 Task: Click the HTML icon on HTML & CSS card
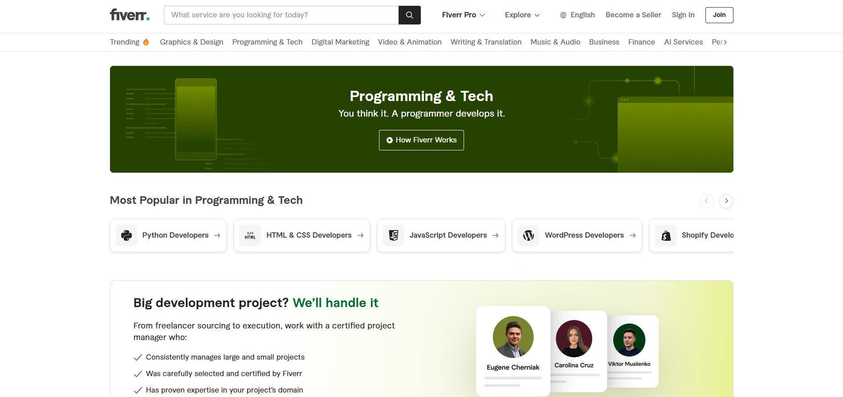point(250,235)
